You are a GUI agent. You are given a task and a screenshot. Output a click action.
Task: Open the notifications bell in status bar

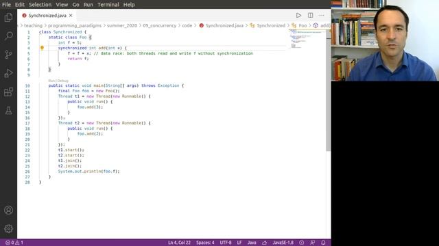coord(323,243)
